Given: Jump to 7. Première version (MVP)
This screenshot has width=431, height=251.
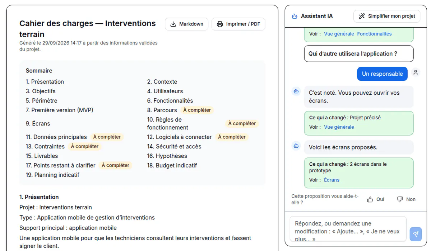Looking at the screenshot, I should point(60,110).
